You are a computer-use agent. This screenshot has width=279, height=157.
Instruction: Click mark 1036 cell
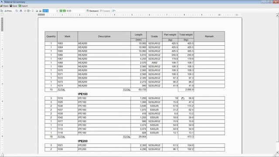click(x=68, y=106)
